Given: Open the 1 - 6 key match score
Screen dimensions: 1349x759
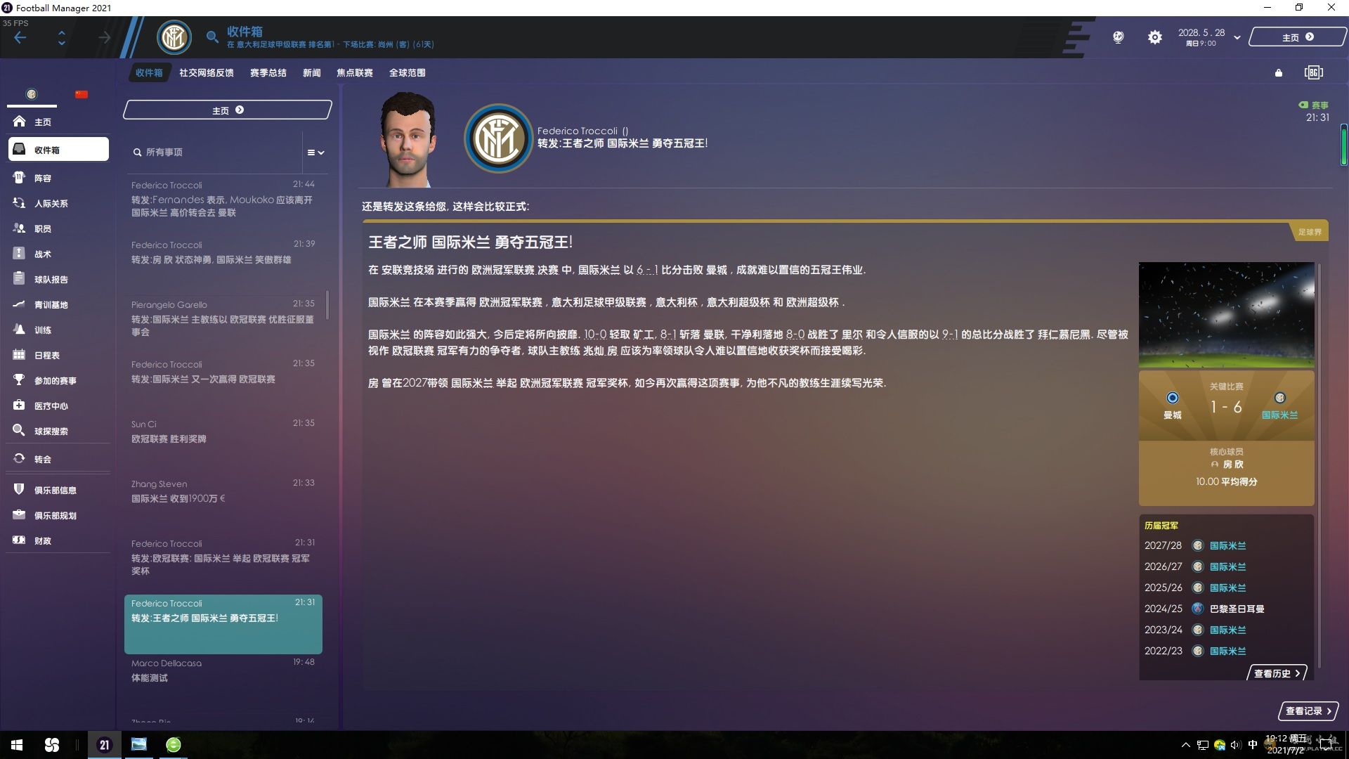Looking at the screenshot, I should click(x=1226, y=407).
